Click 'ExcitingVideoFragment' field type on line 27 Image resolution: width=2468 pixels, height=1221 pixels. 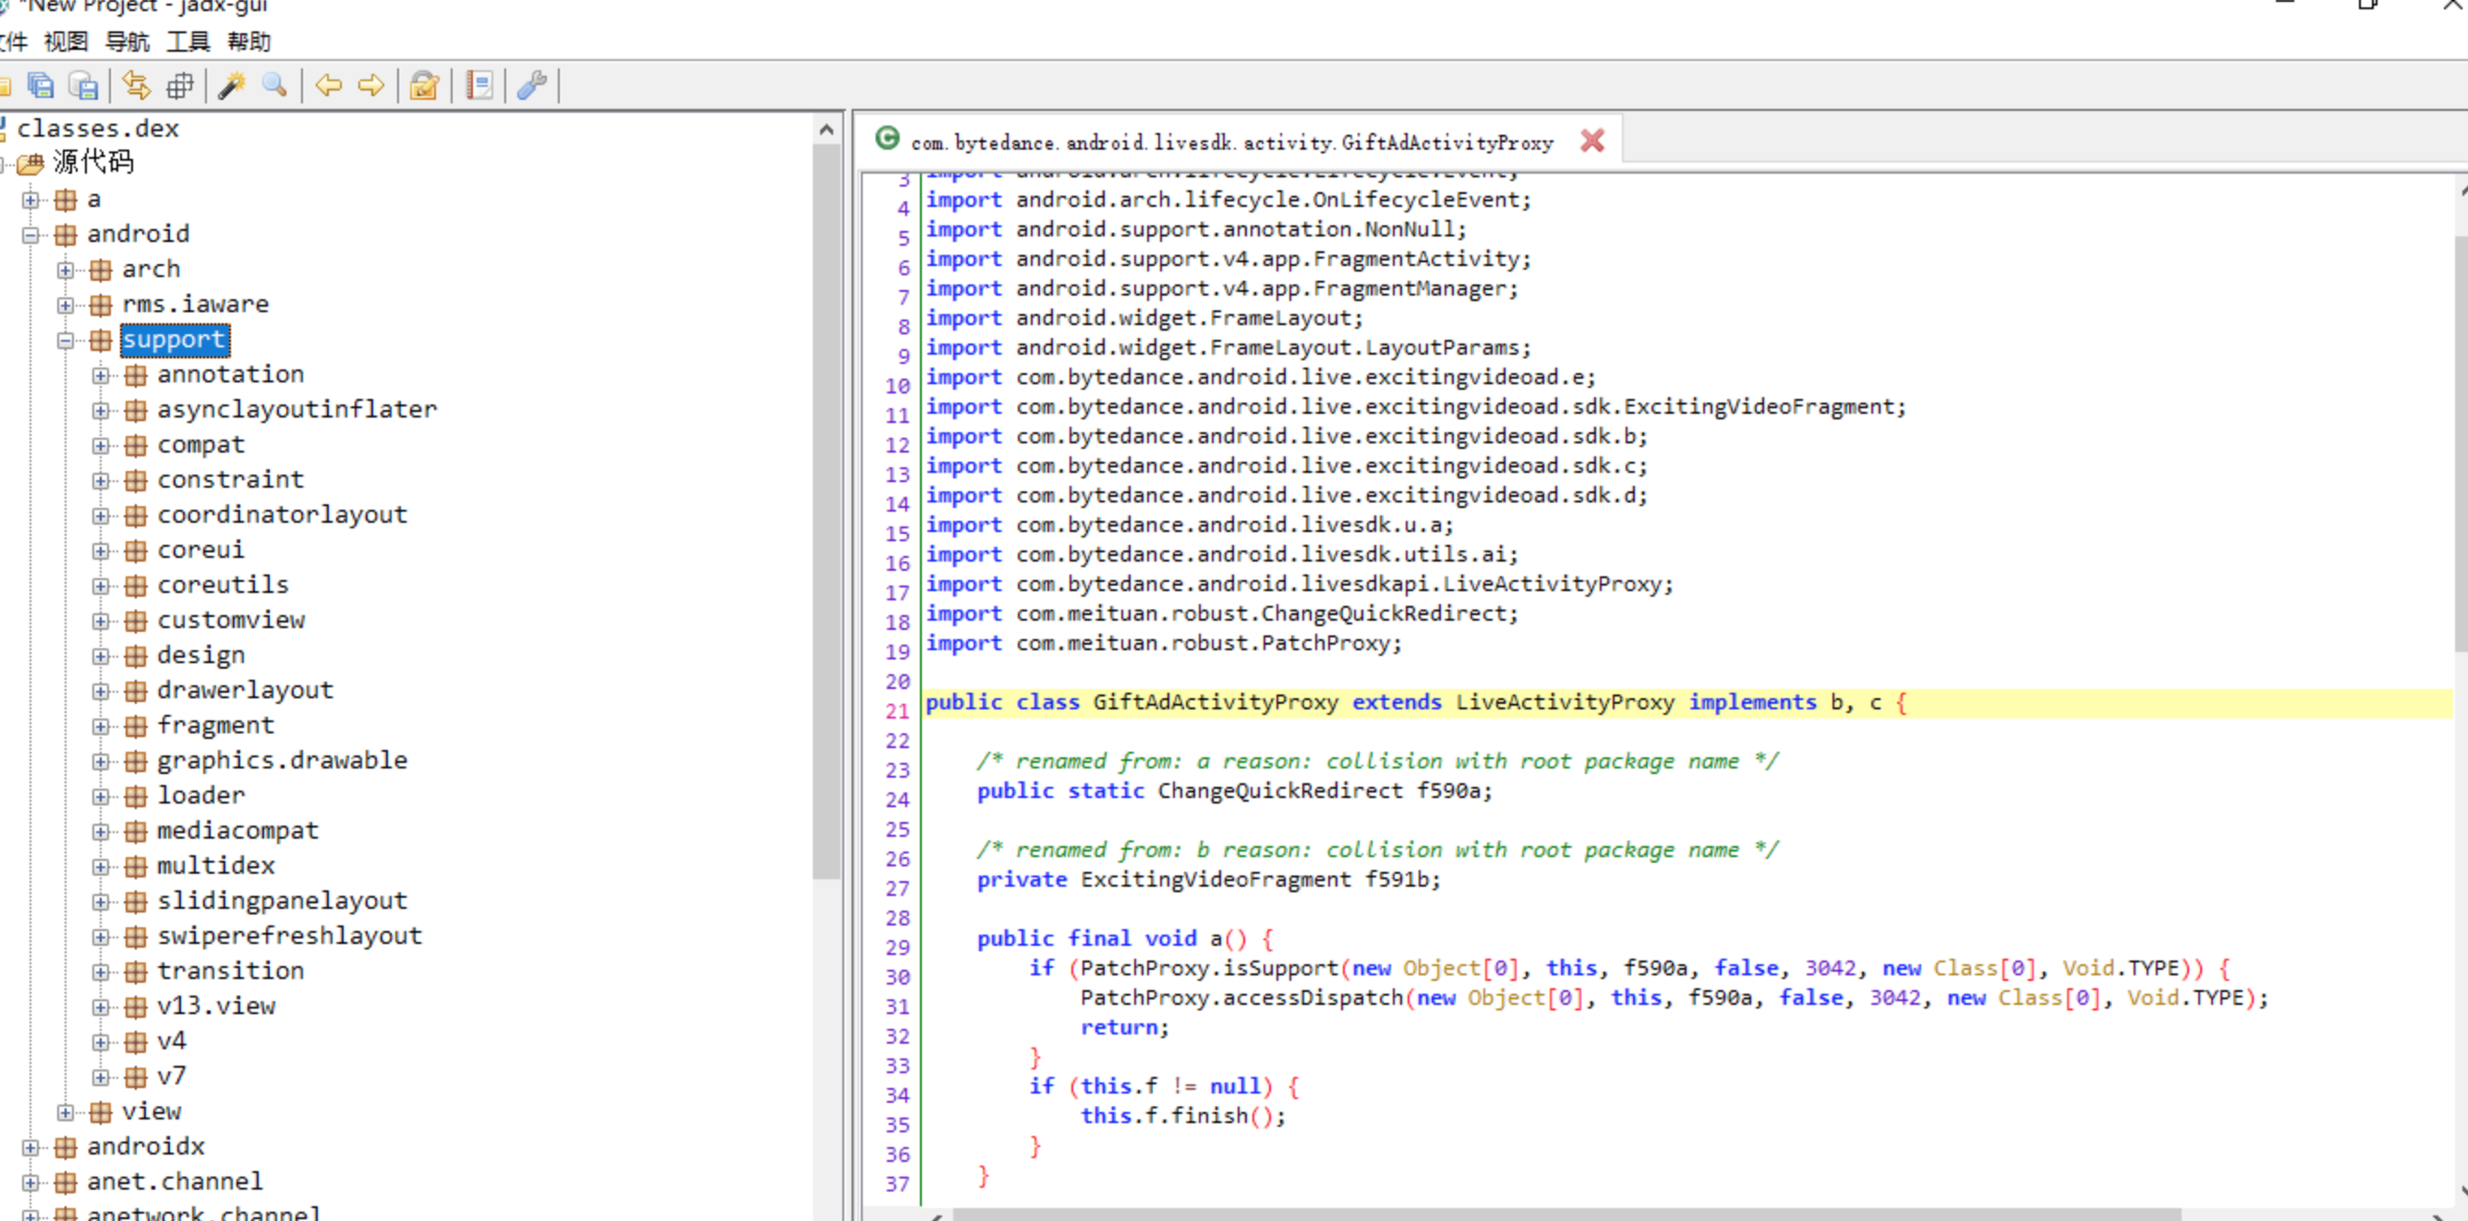(1215, 880)
